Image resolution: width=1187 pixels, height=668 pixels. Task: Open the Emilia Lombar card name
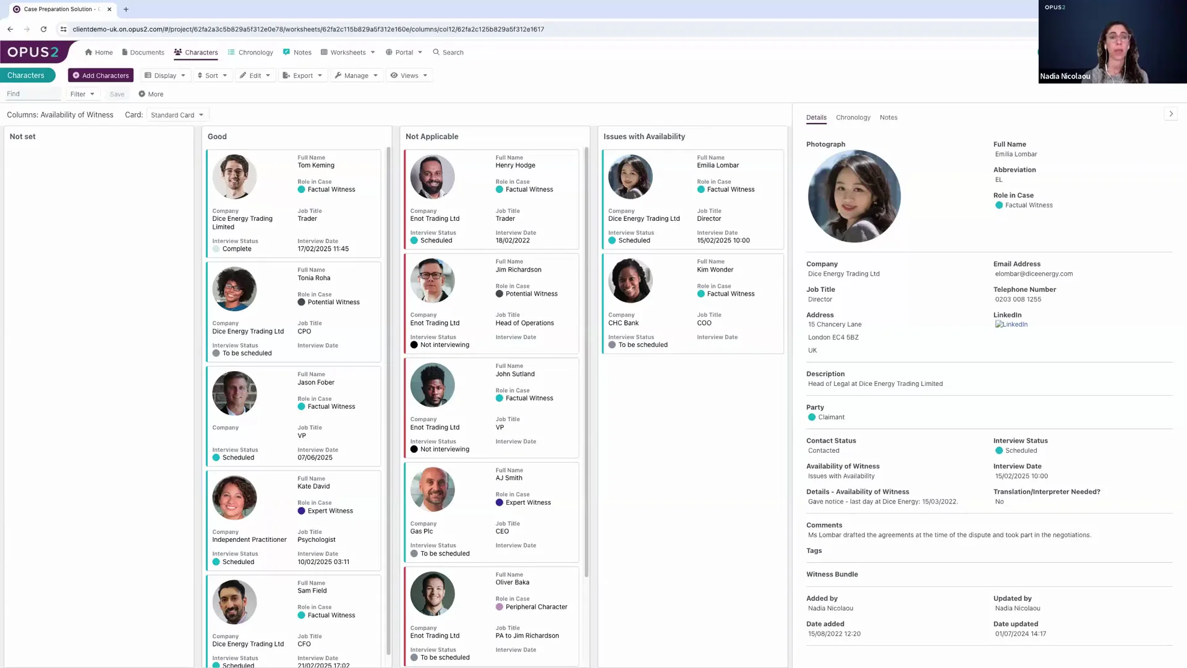click(x=717, y=165)
